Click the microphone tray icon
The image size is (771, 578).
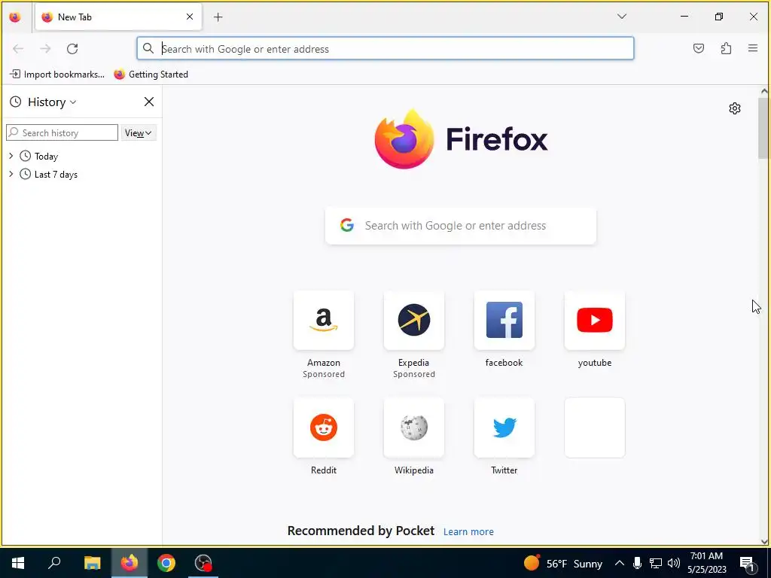[x=637, y=563]
